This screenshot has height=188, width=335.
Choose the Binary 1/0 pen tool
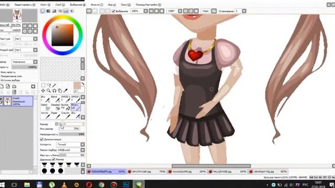pos(76,107)
